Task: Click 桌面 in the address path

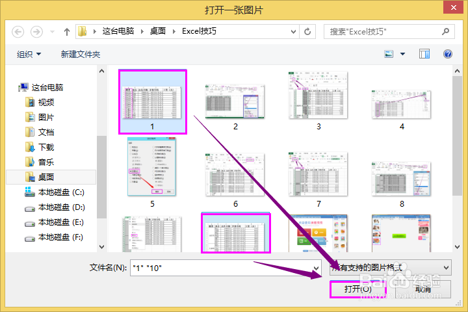Action: [158, 31]
